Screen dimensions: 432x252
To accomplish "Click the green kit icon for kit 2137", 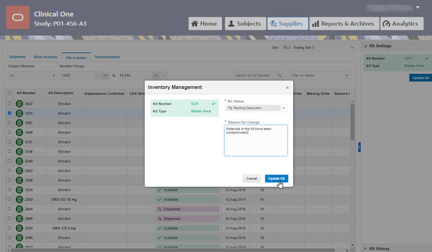I will pyautogui.click(x=19, y=142).
